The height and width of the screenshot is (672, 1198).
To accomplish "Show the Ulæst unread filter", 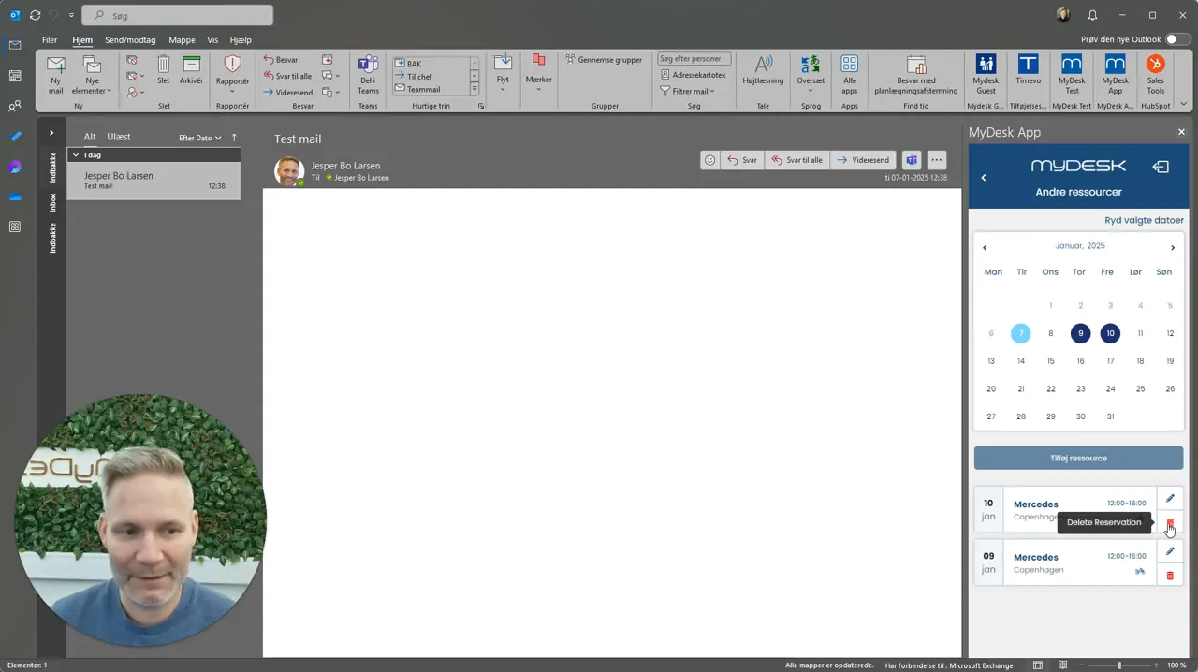I will pos(119,137).
